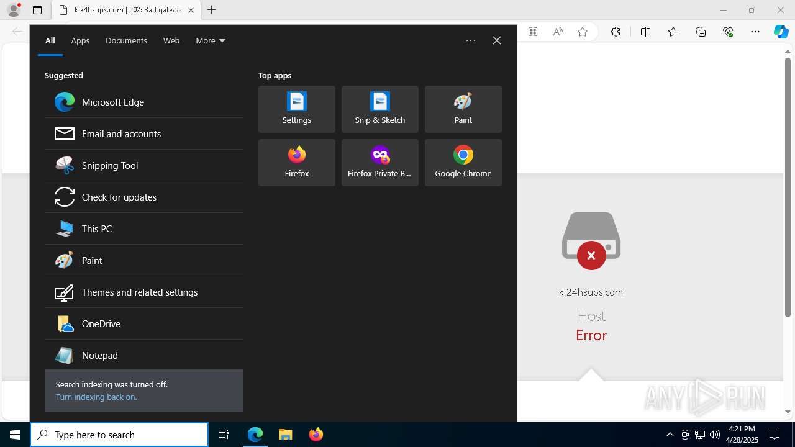Open Edge tab actions menu
795x447 pixels.
tap(37, 10)
